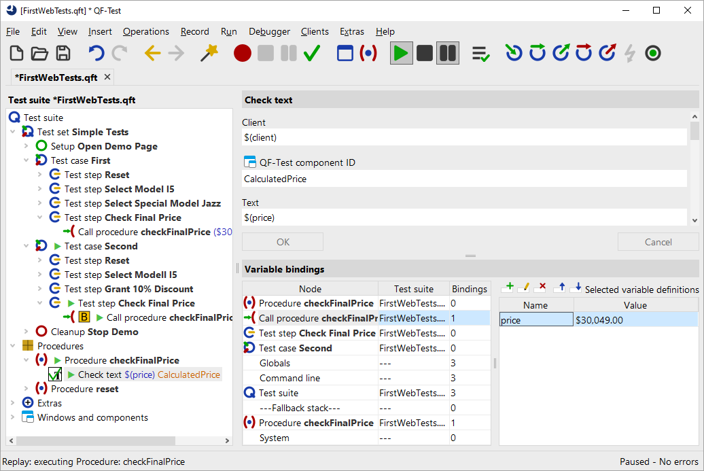Collapse the Procedures node
The image size is (704, 471).
pos(12,346)
